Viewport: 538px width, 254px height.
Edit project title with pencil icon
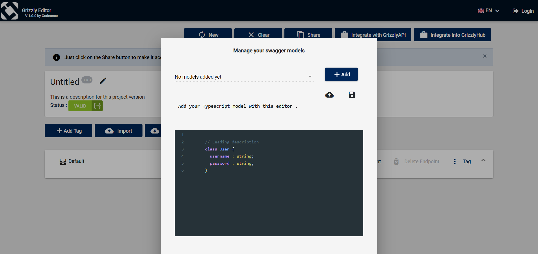tap(103, 81)
